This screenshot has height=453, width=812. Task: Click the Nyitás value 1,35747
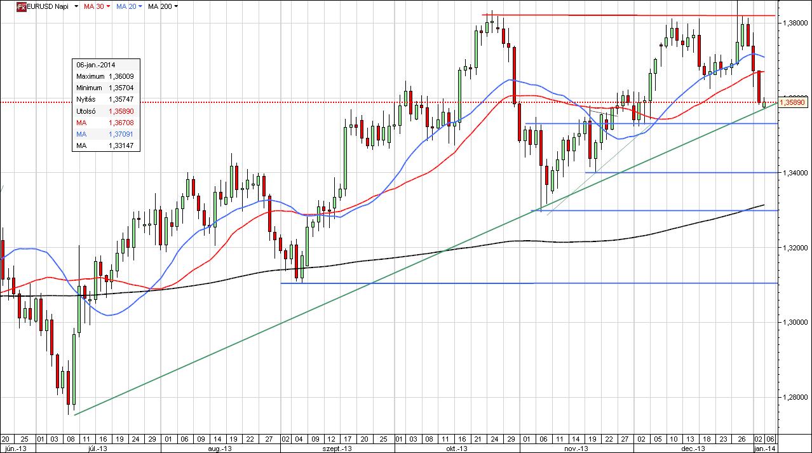[x=121, y=100]
